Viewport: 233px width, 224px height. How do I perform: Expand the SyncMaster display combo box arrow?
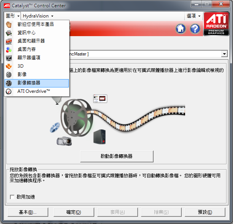[224, 54]
